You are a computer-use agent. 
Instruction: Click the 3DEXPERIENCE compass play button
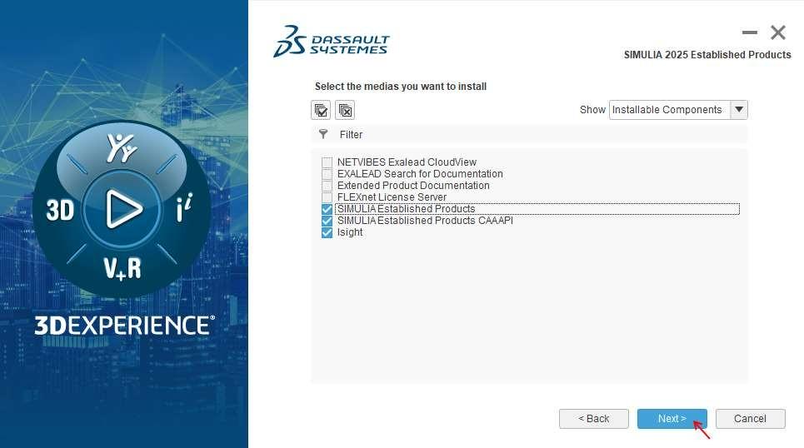coord(122,209)
